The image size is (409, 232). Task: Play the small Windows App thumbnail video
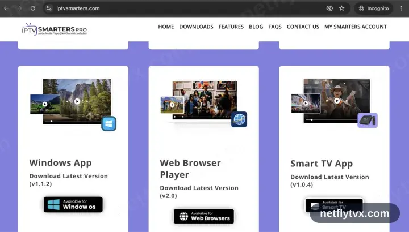point(45,104)
